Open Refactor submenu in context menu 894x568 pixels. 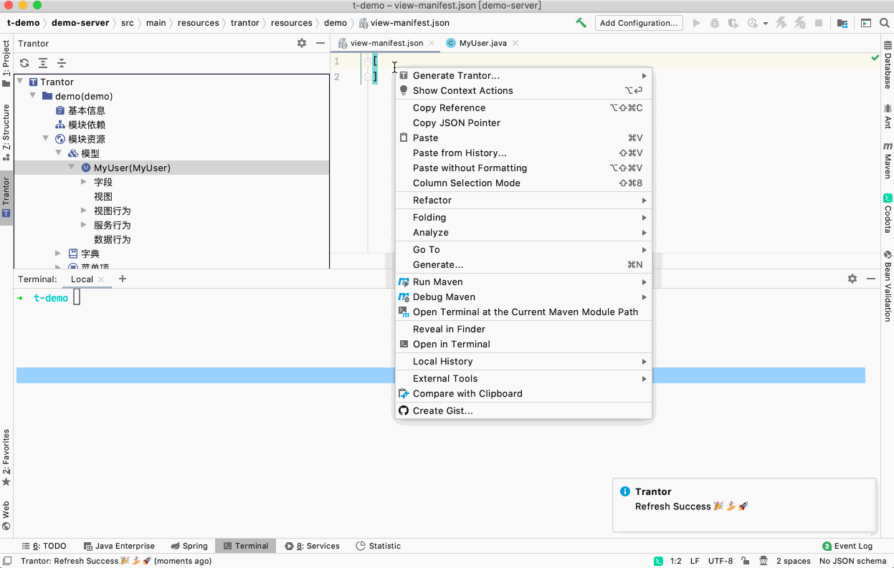523,200
